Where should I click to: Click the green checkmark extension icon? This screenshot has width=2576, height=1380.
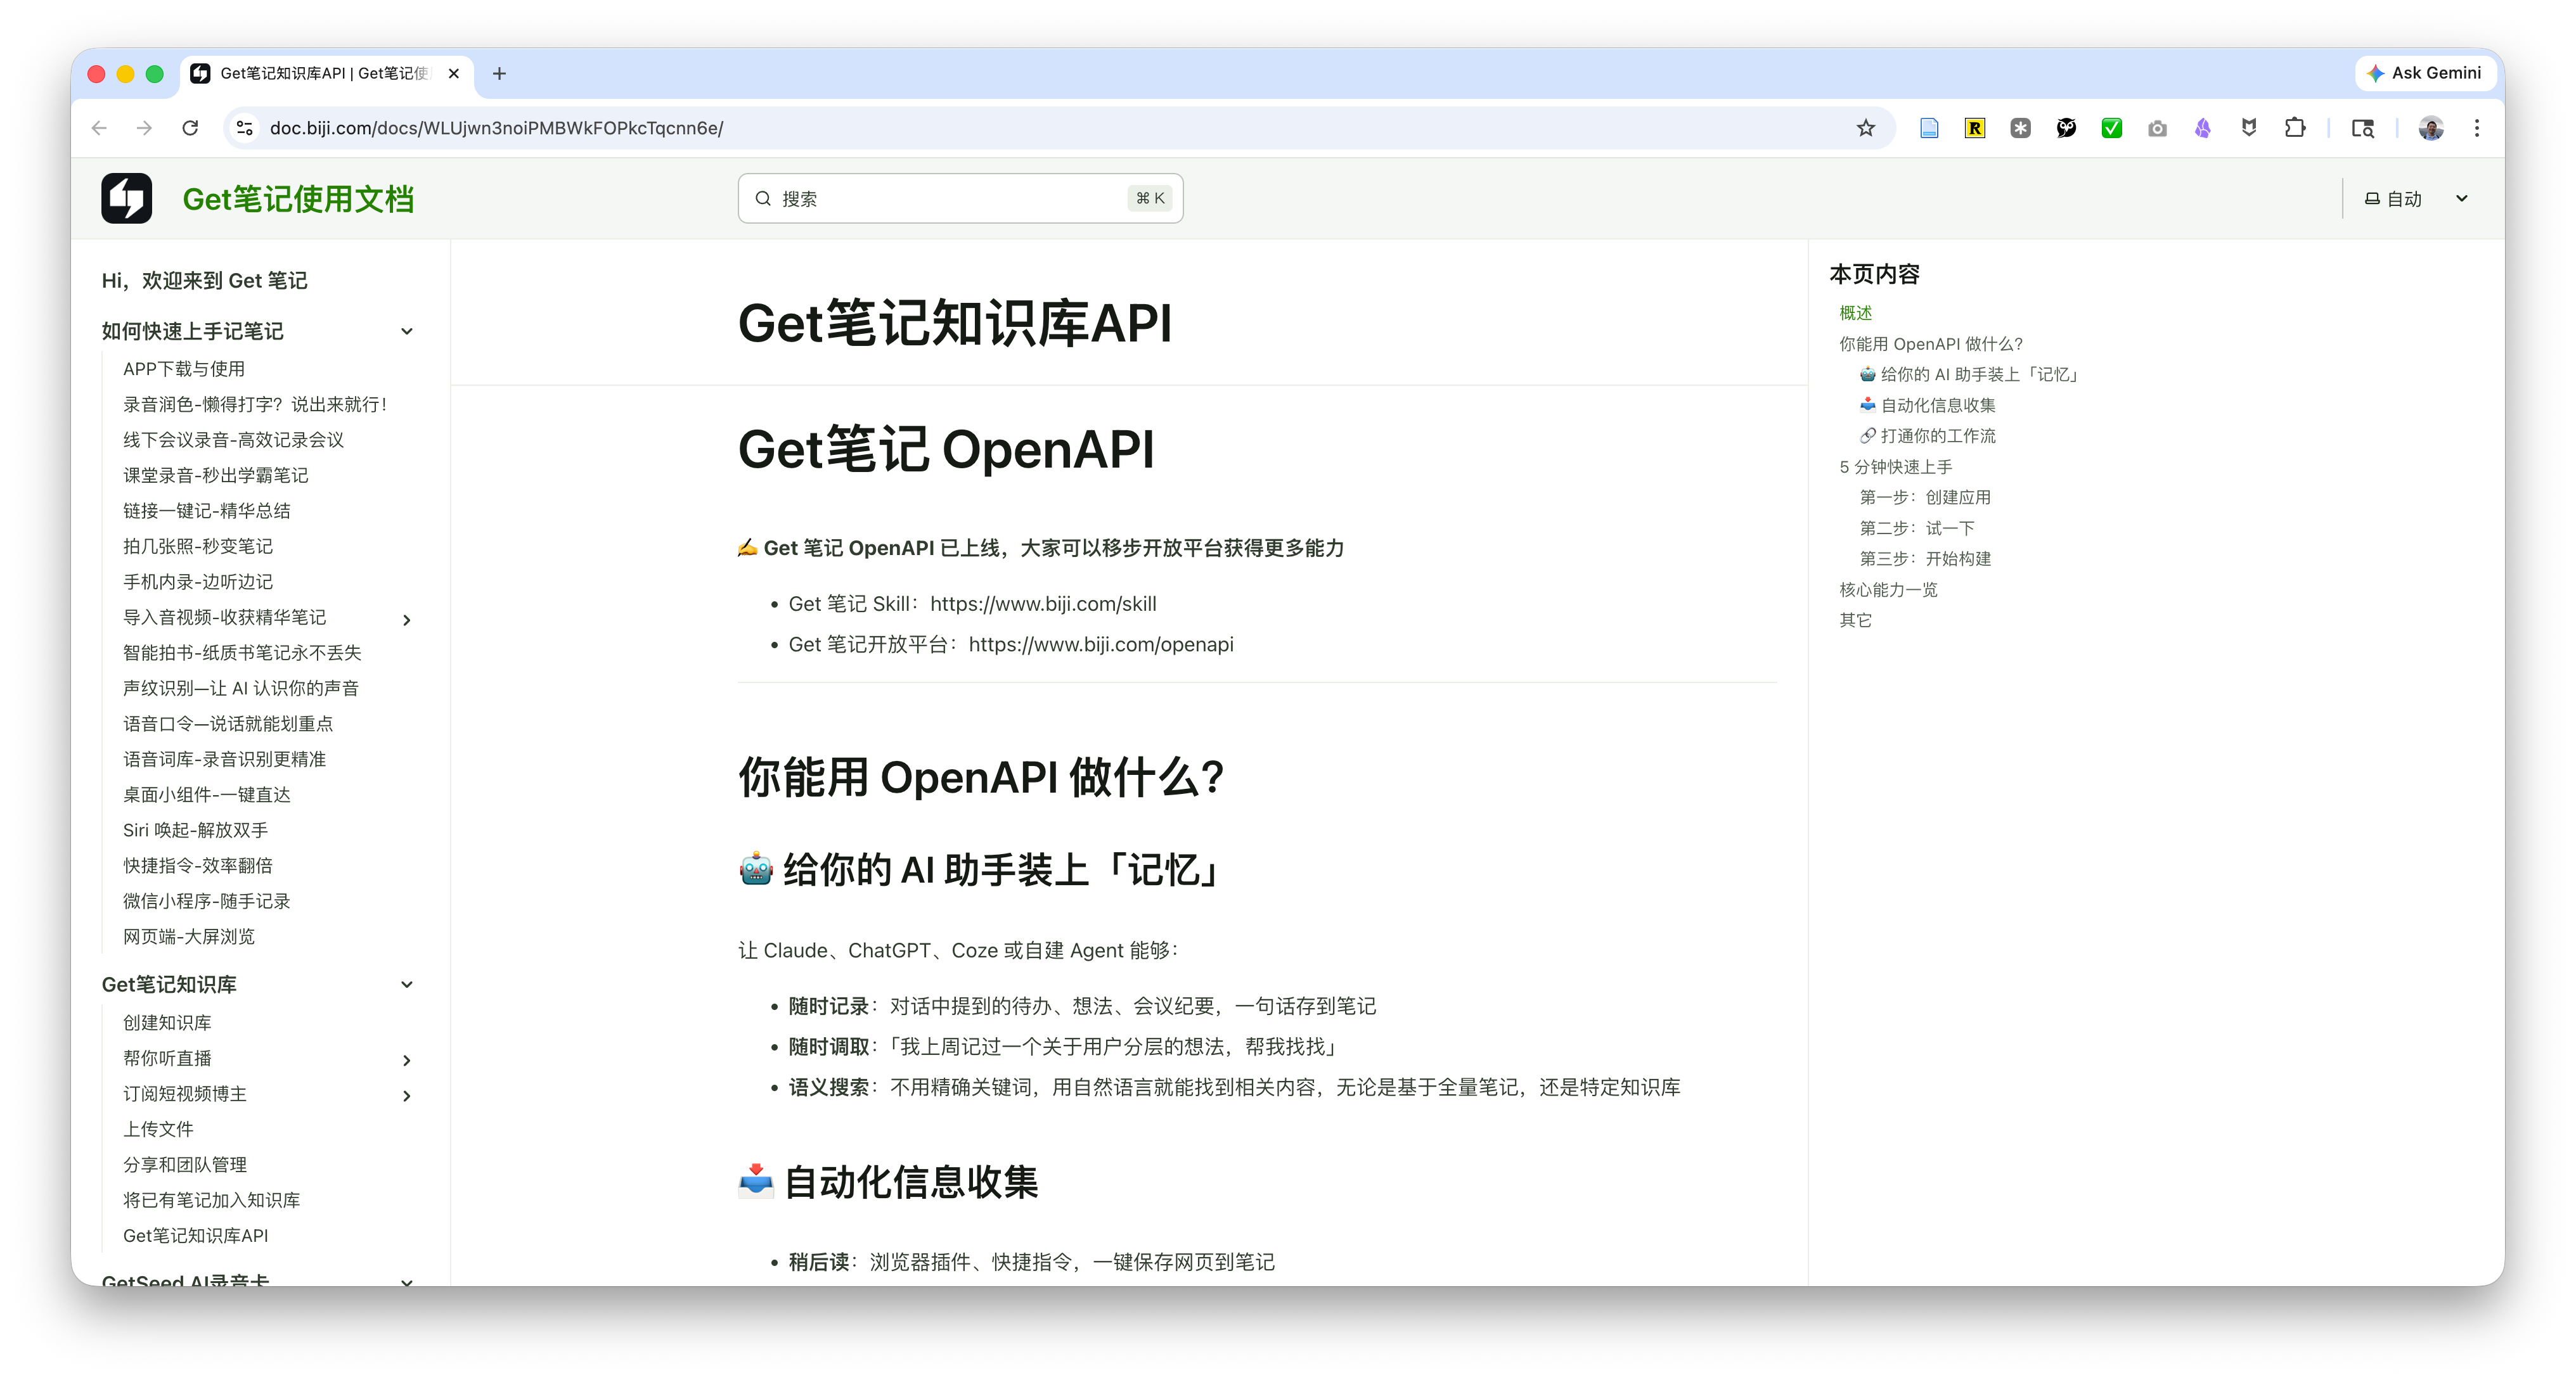[x=2111, y=128]
